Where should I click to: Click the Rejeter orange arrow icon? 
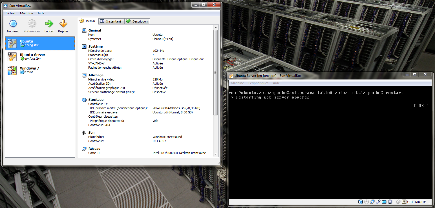(x=63, y=23)
